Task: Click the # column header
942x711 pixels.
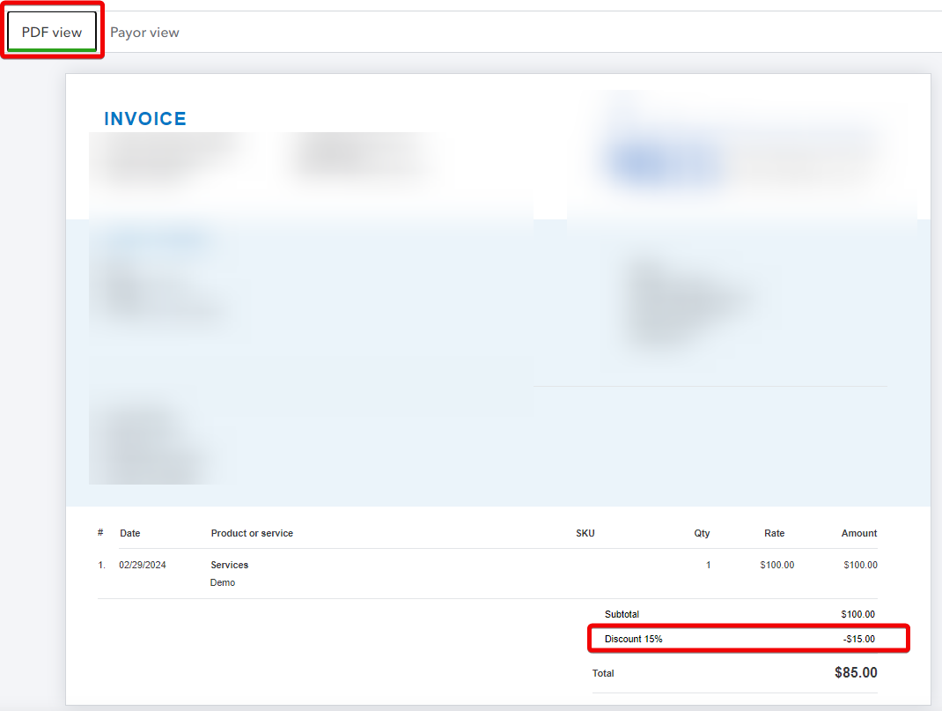Action: click(99, 533)
